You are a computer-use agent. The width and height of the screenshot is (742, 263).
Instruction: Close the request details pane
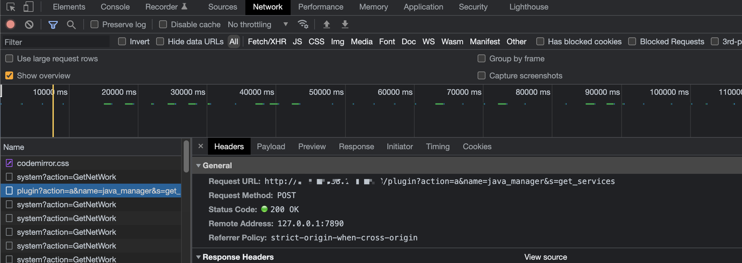coord(201,146)
